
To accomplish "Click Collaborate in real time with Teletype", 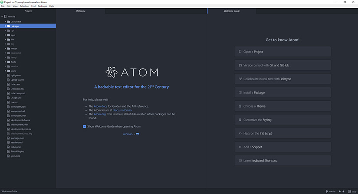I will [282, 79].
